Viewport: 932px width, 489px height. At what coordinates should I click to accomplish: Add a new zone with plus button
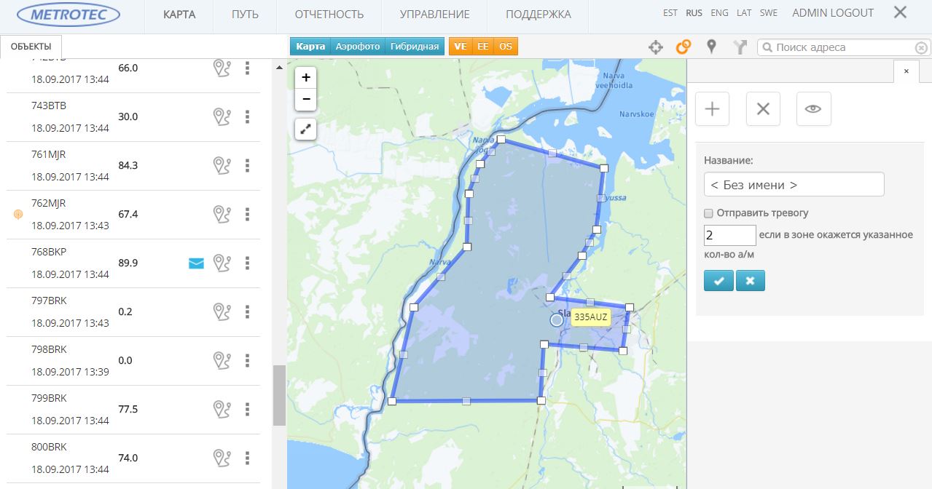[712, 109]
